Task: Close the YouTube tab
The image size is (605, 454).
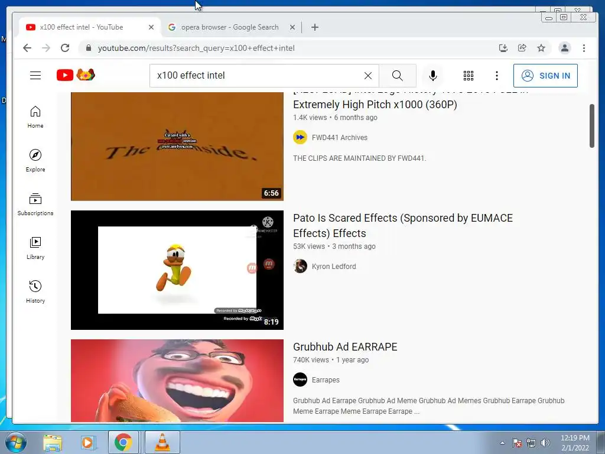Action: click(151, 27)
